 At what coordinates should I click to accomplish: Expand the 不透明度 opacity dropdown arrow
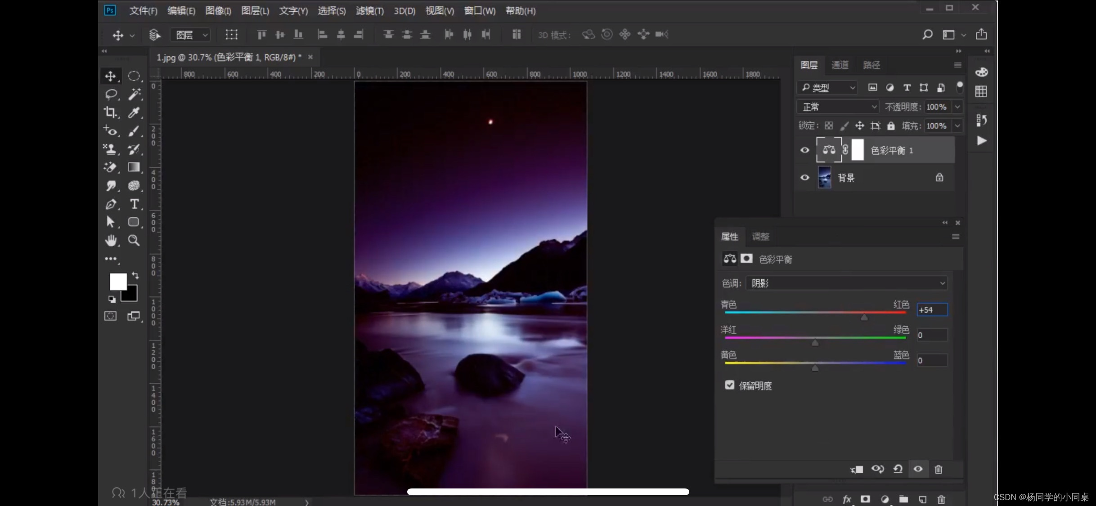click(x=957, y=107)
